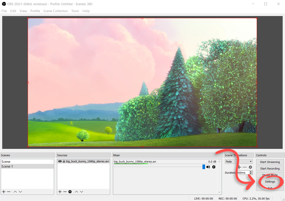Move source down in Sources list
The width and height of the screenshot is (285, 201).
click(x=82, y=192)
